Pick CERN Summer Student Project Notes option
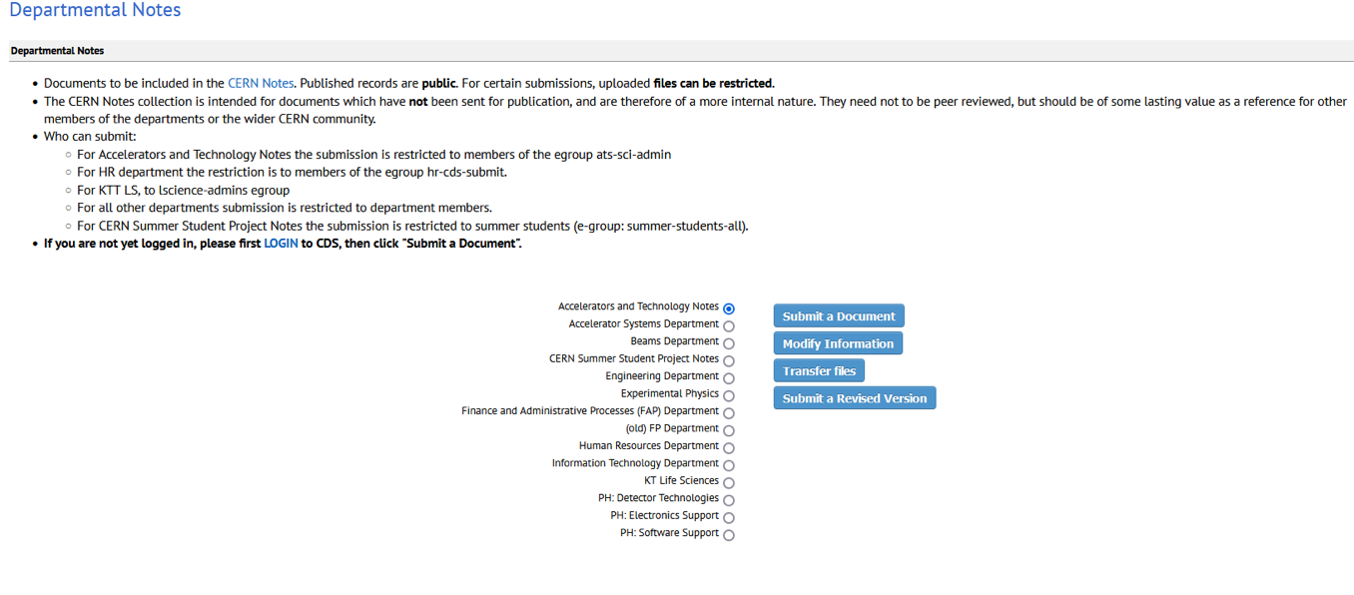Screen dimensions: 1354x595 click(x=729, y=361)
